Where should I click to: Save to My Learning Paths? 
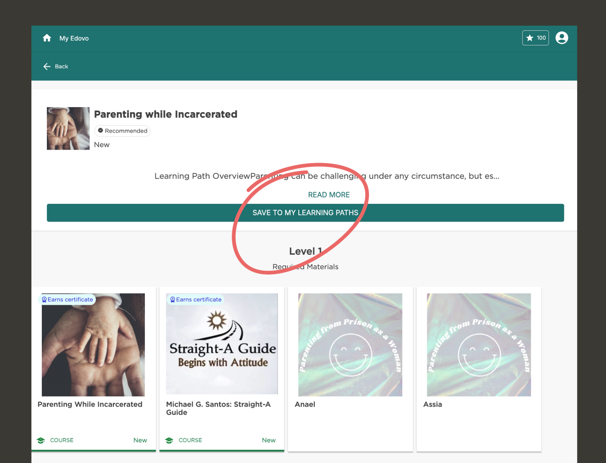point(305,213)
